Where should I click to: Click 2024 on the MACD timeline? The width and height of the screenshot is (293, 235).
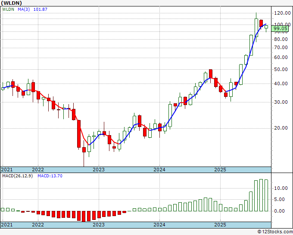point(159,225)
